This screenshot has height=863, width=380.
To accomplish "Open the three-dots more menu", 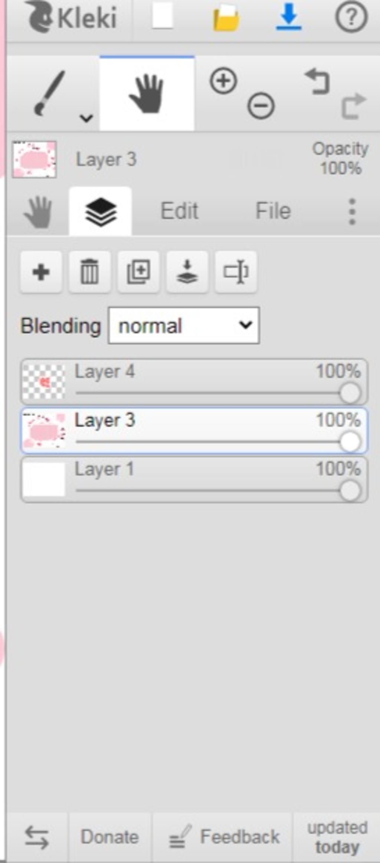I will (x=352, y=211).
